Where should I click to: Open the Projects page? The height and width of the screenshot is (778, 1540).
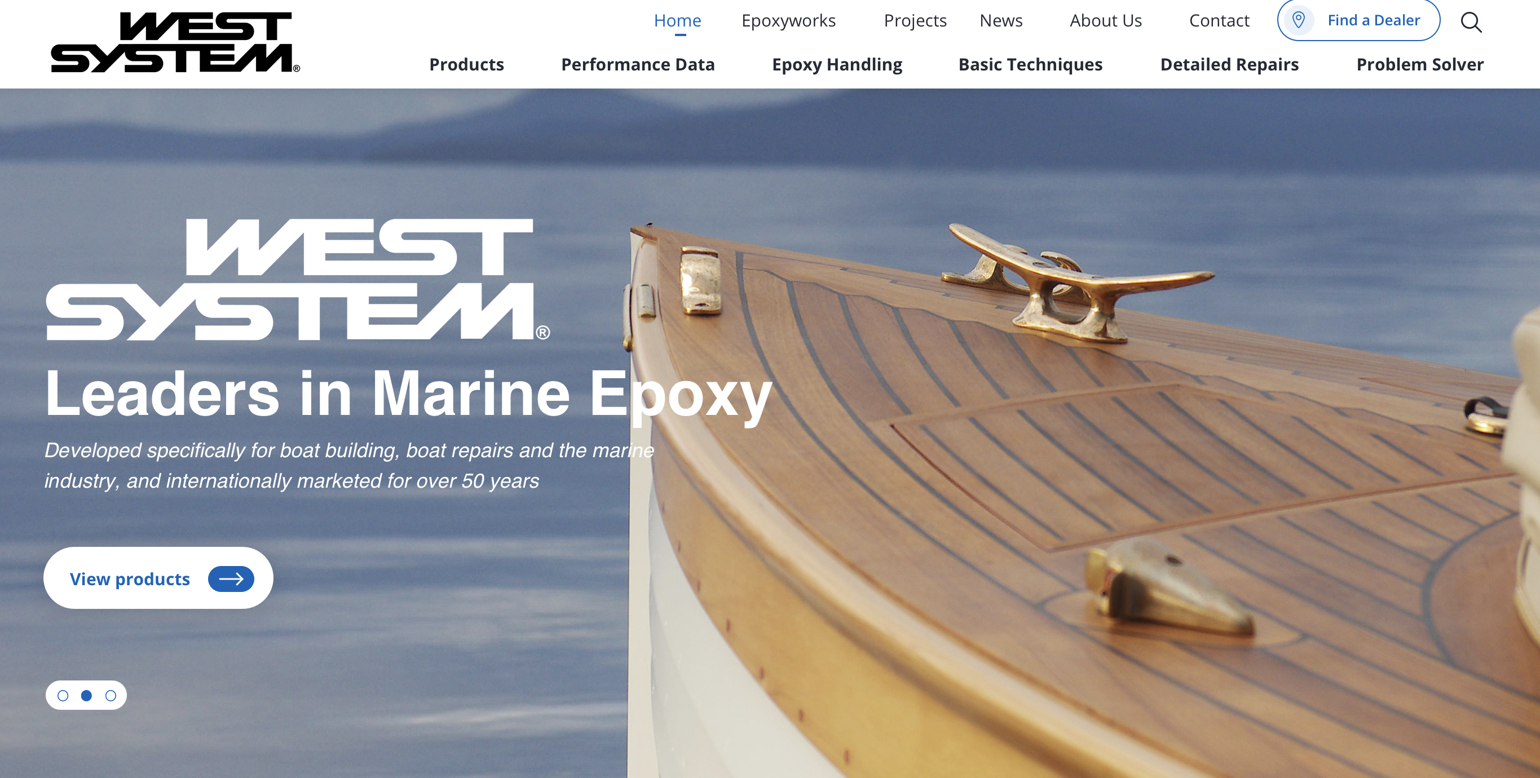point(915,21)
